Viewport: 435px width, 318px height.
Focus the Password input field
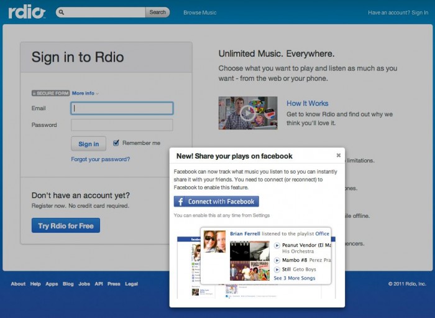[122, 125]
